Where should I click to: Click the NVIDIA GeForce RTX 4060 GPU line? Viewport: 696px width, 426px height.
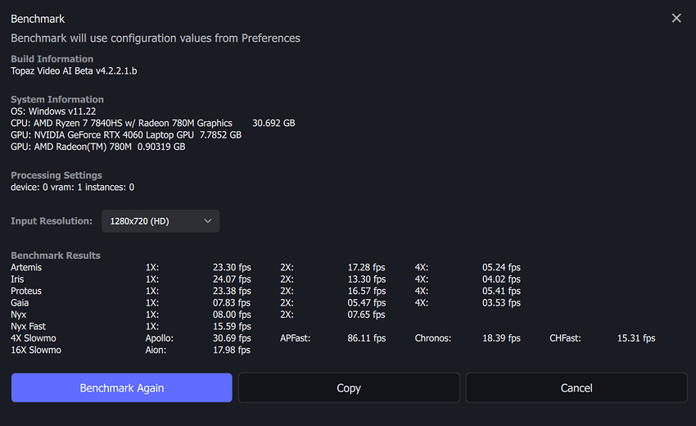click(x=126, y=135)
